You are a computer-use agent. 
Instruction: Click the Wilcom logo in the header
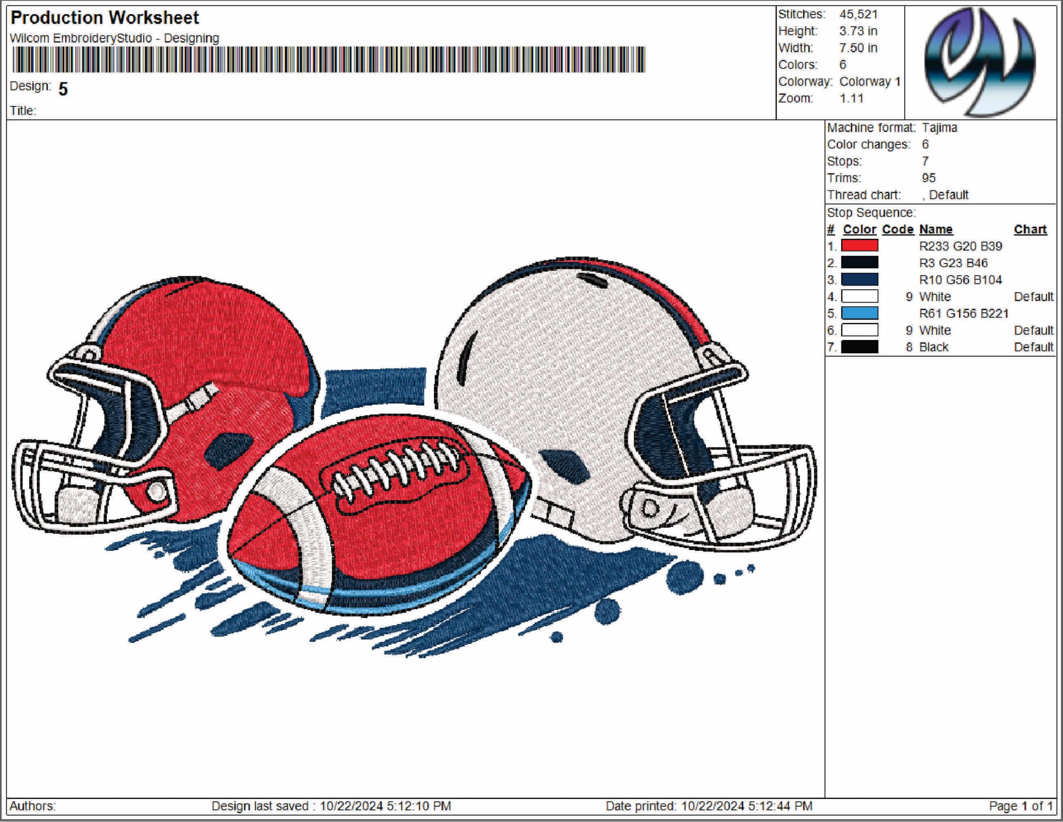980,62
